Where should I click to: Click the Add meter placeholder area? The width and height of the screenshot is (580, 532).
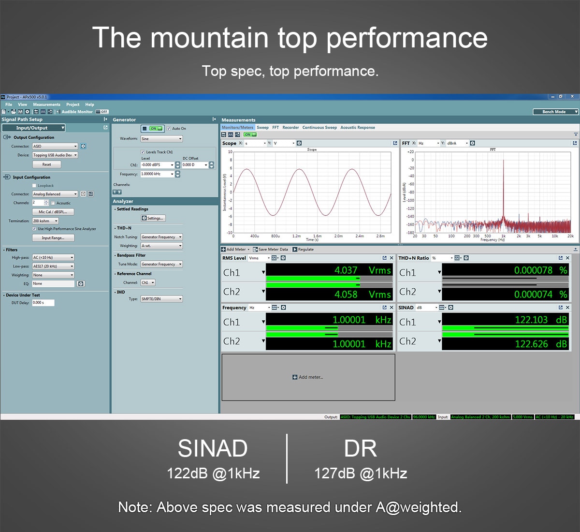point(308,377)
